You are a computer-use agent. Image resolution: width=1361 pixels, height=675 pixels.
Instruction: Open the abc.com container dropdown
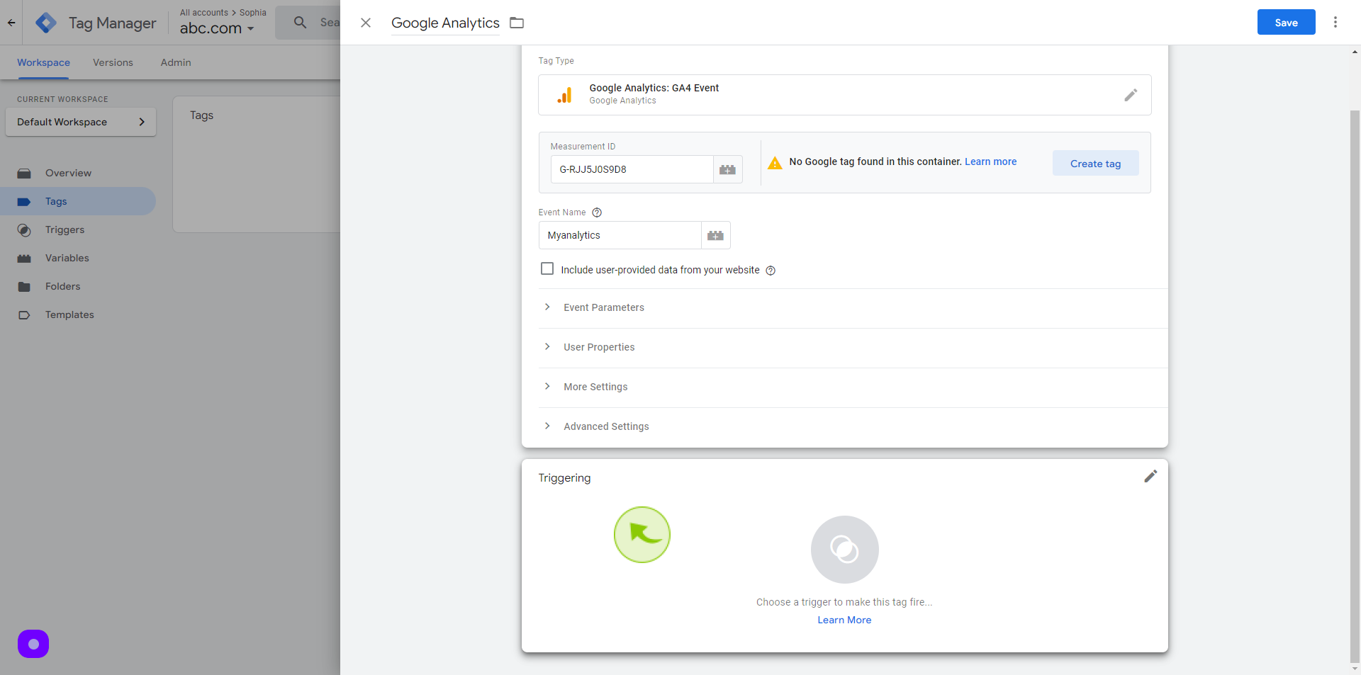tap(217, 28)
